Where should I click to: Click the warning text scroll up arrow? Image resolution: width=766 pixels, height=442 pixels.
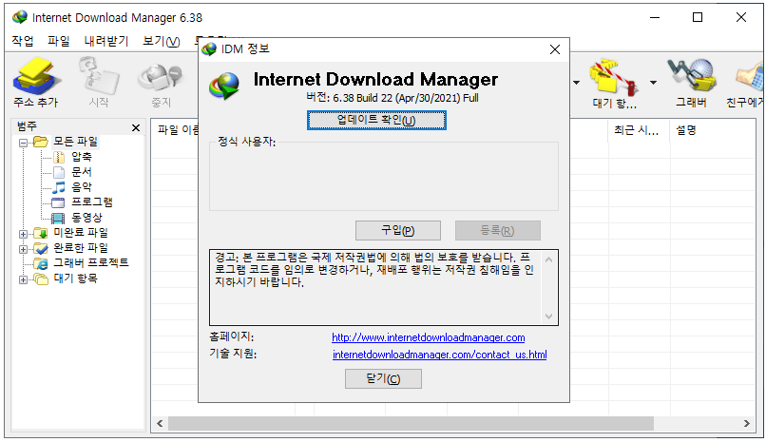point(548,259)
